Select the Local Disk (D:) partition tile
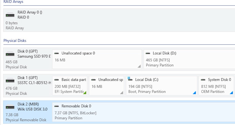The height and width of the screenshot is (125, 235). coord(189,59)
